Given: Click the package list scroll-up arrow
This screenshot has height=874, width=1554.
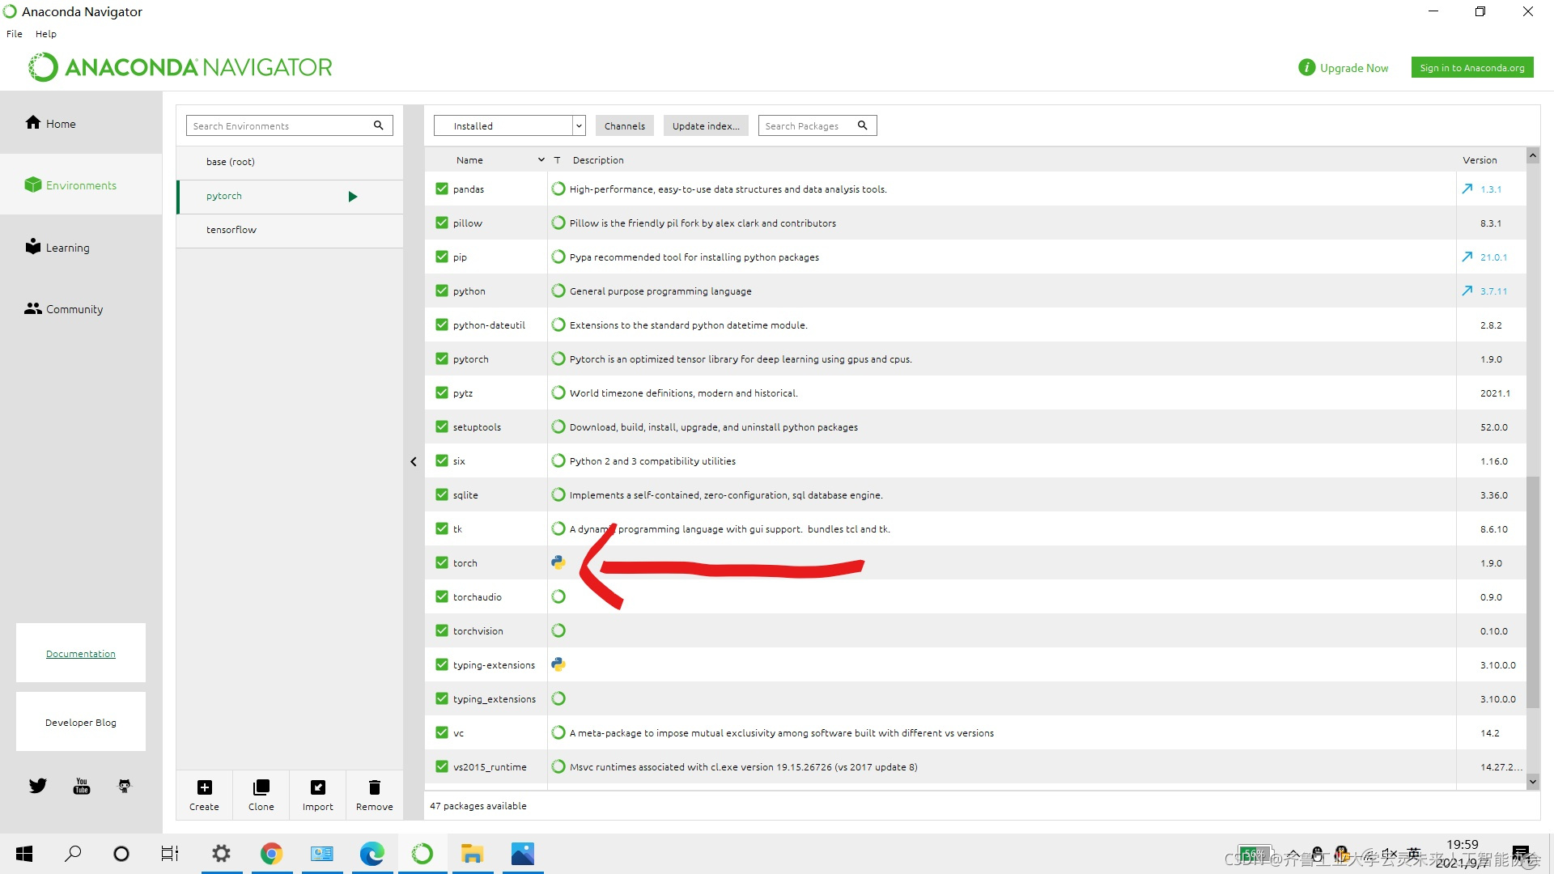Looking at the screenshot, I should pyautogui.click(x=1533, y=155).
